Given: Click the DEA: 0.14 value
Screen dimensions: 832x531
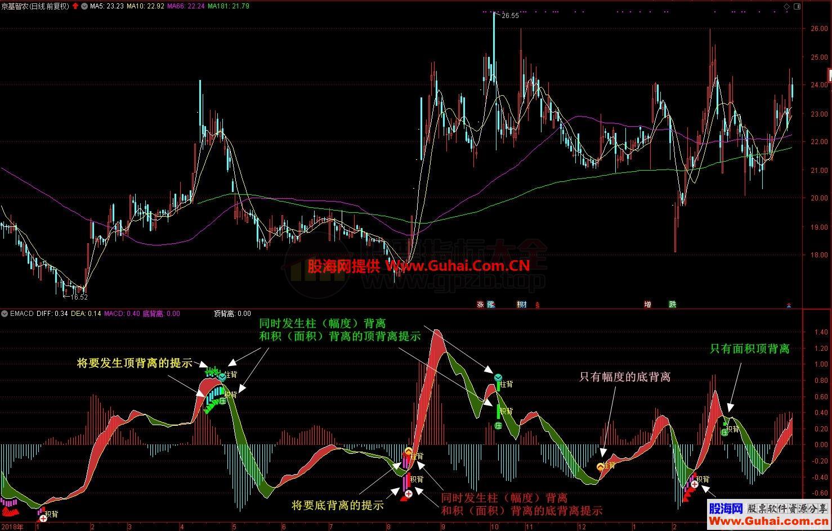Looking at the screenshot, I should (x=86, y=314).
